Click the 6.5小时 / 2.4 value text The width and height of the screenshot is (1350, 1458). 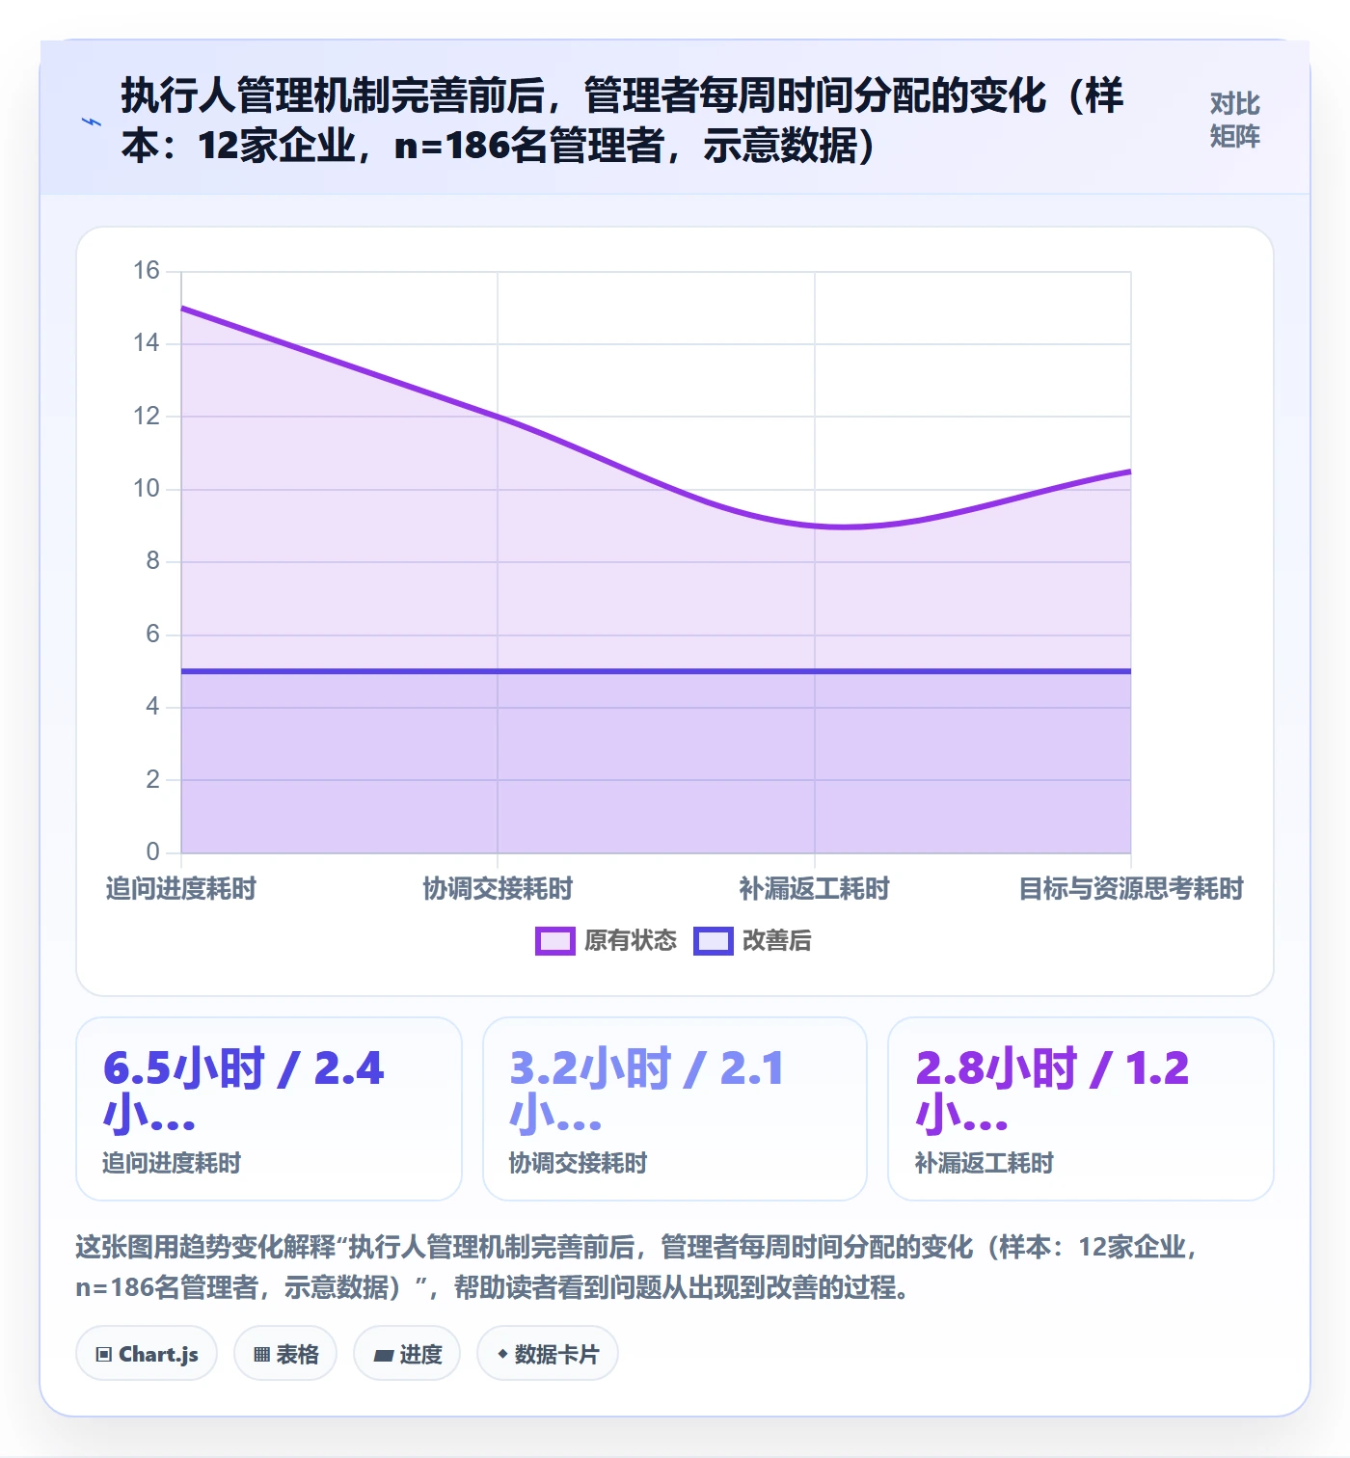point(243,1092)
